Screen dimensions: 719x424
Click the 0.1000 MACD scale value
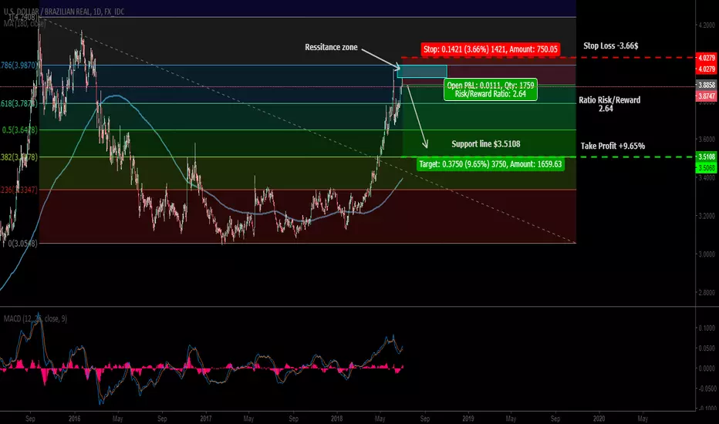coord(707,328)
